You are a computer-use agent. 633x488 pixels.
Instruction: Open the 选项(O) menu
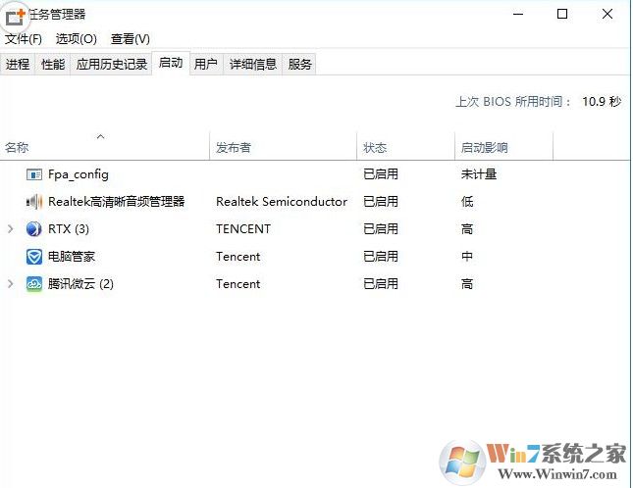[x=77, y=38]
